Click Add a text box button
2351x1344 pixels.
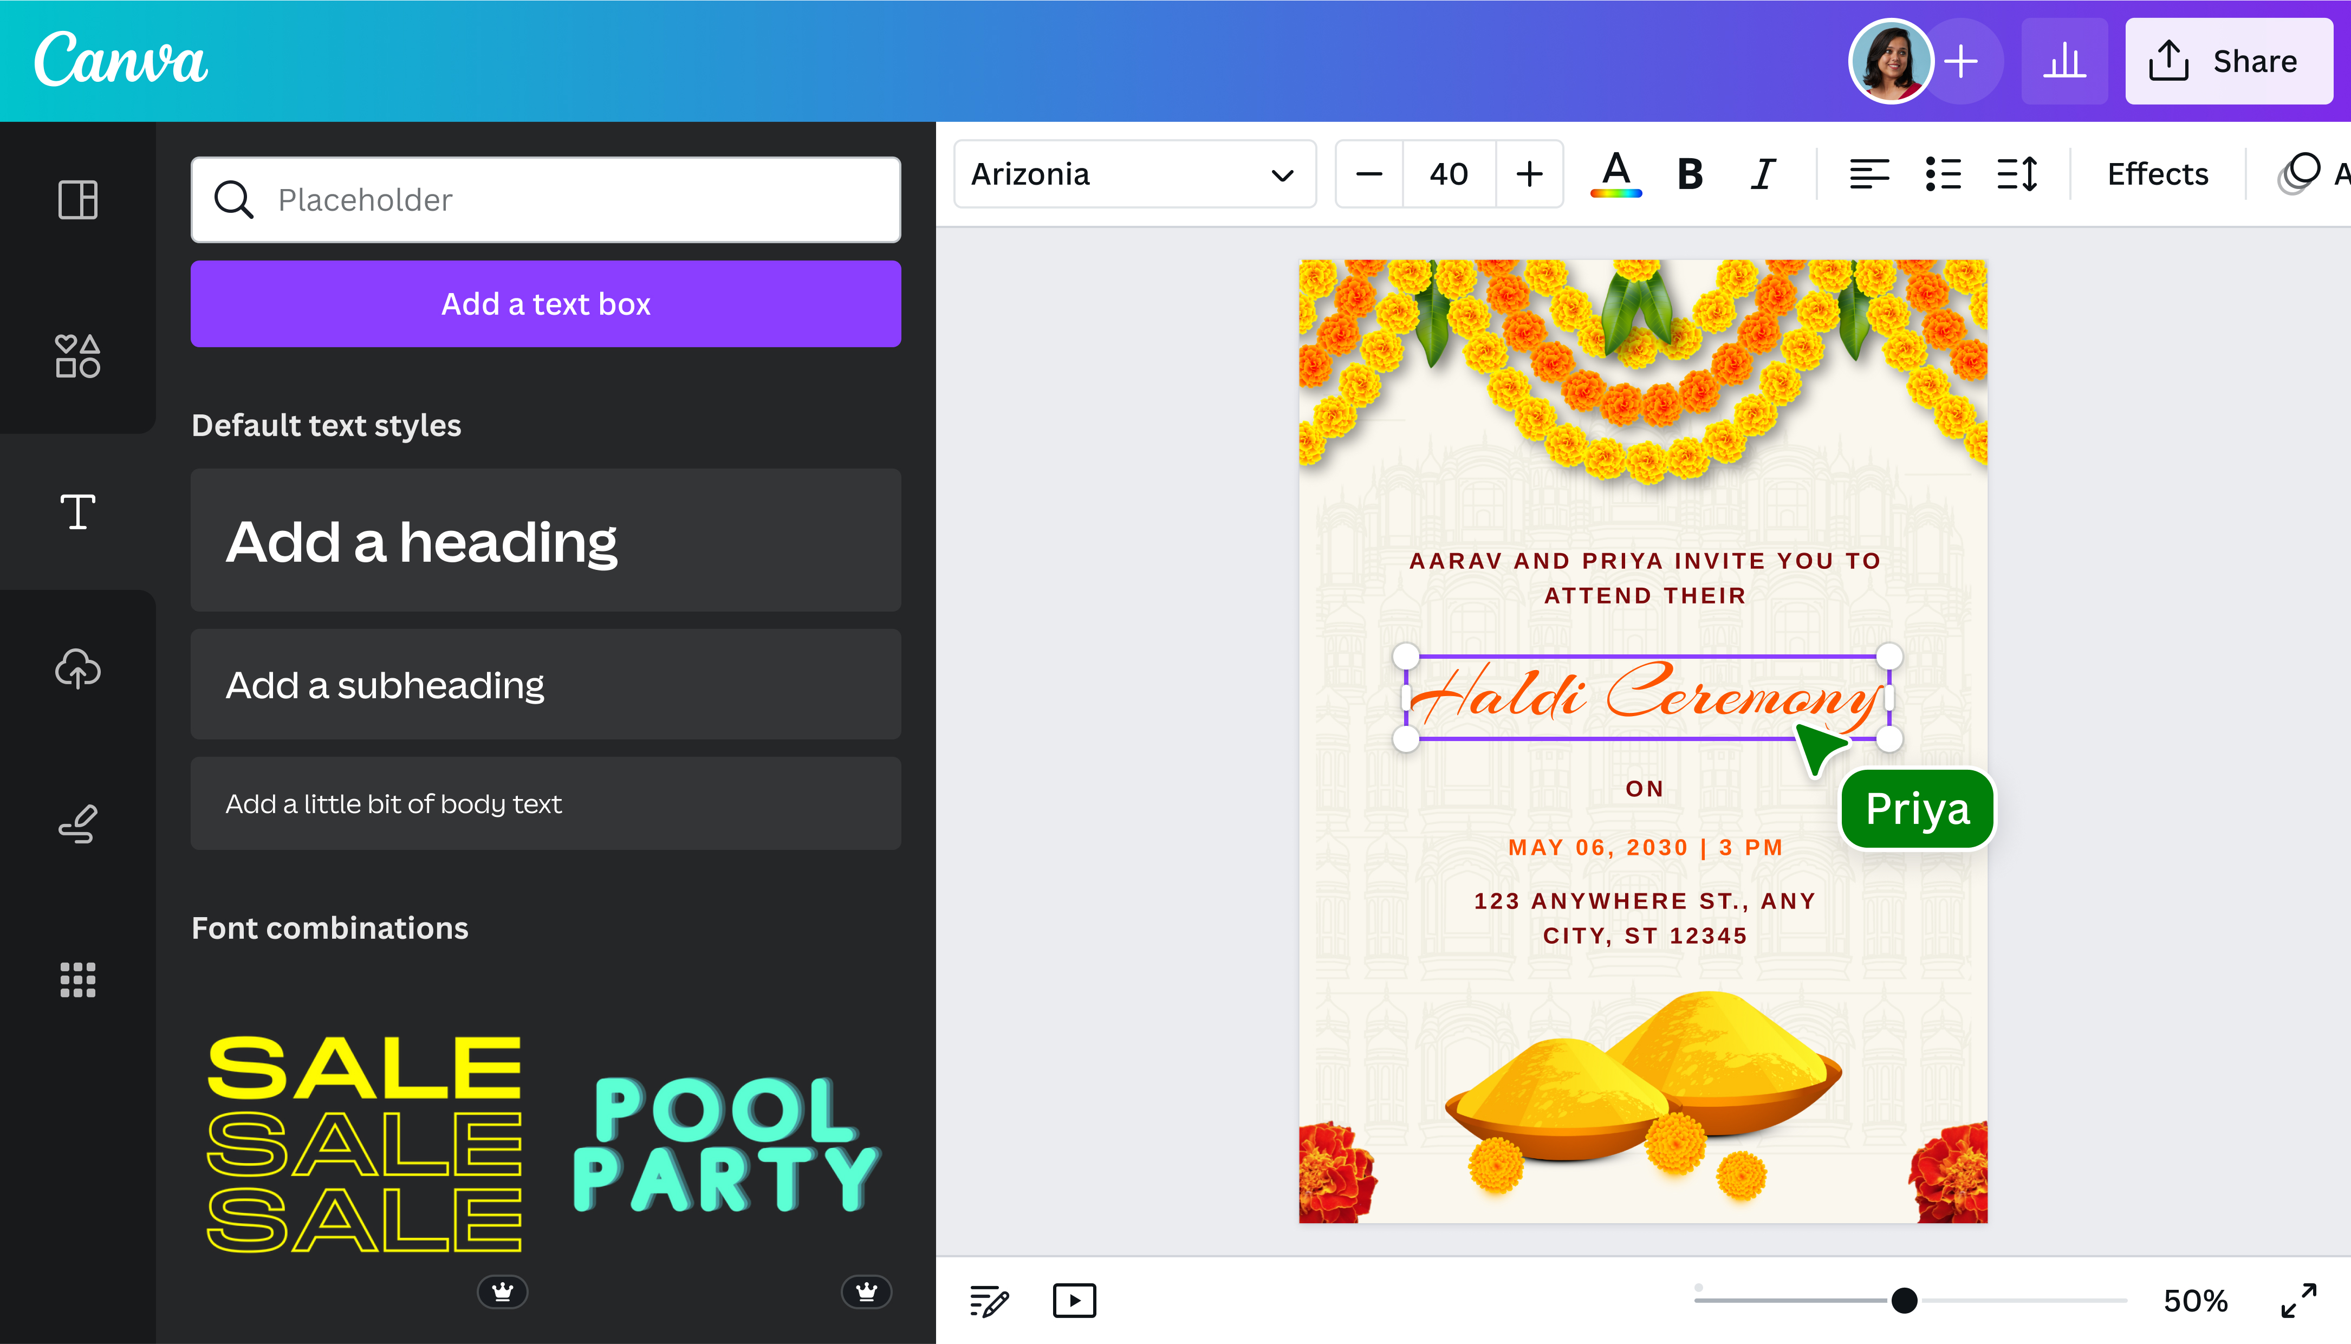[x=545, y=304]
